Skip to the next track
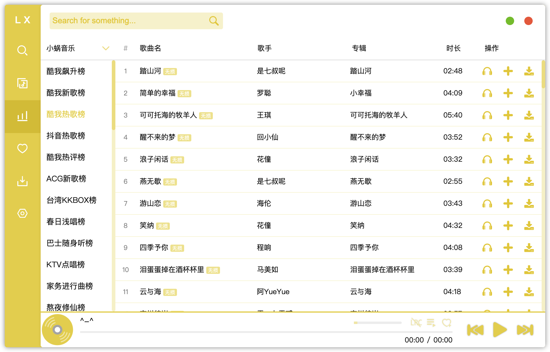The image size is (550, 352). click(x=525, y=330)
